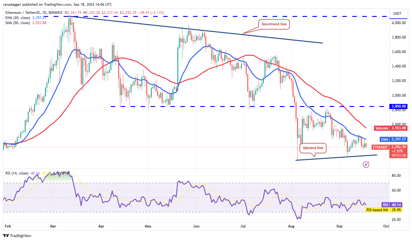Click the Mar label on time axis

click(53, 226)
